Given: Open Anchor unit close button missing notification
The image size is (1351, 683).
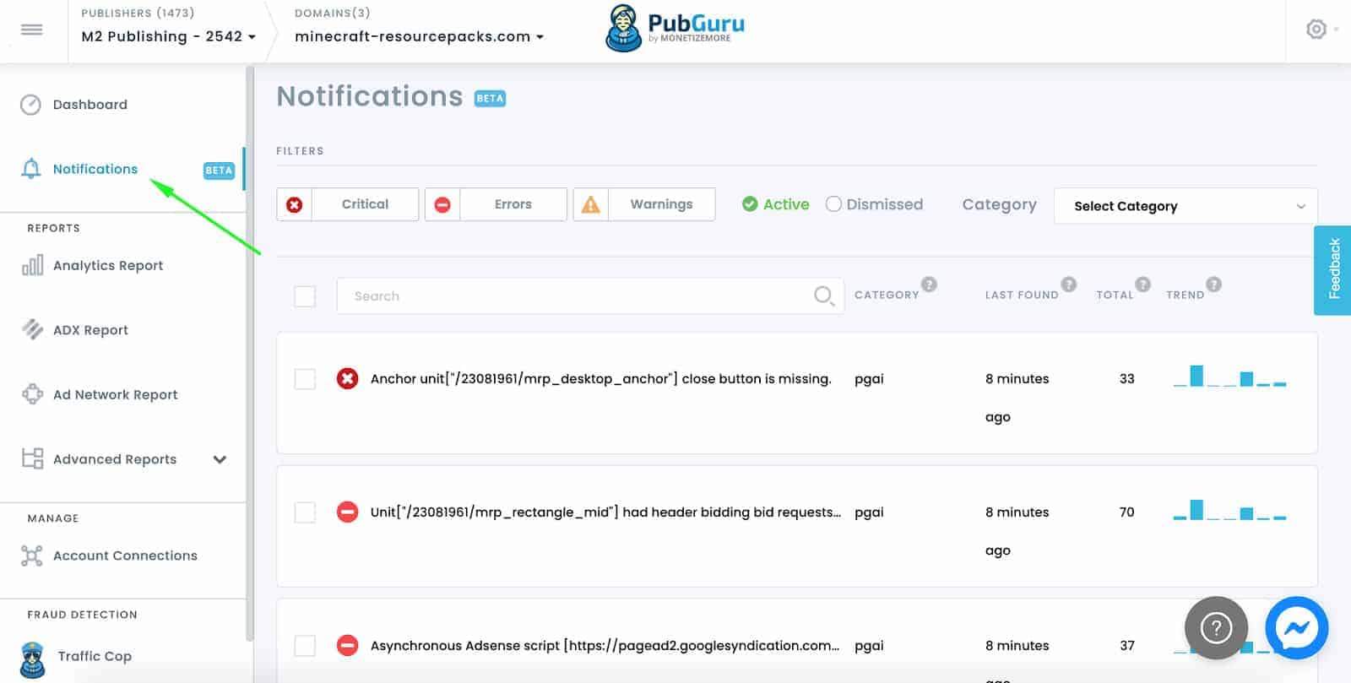Looking at the screenshot, I should pyautogui.click(x=601, y=378).
